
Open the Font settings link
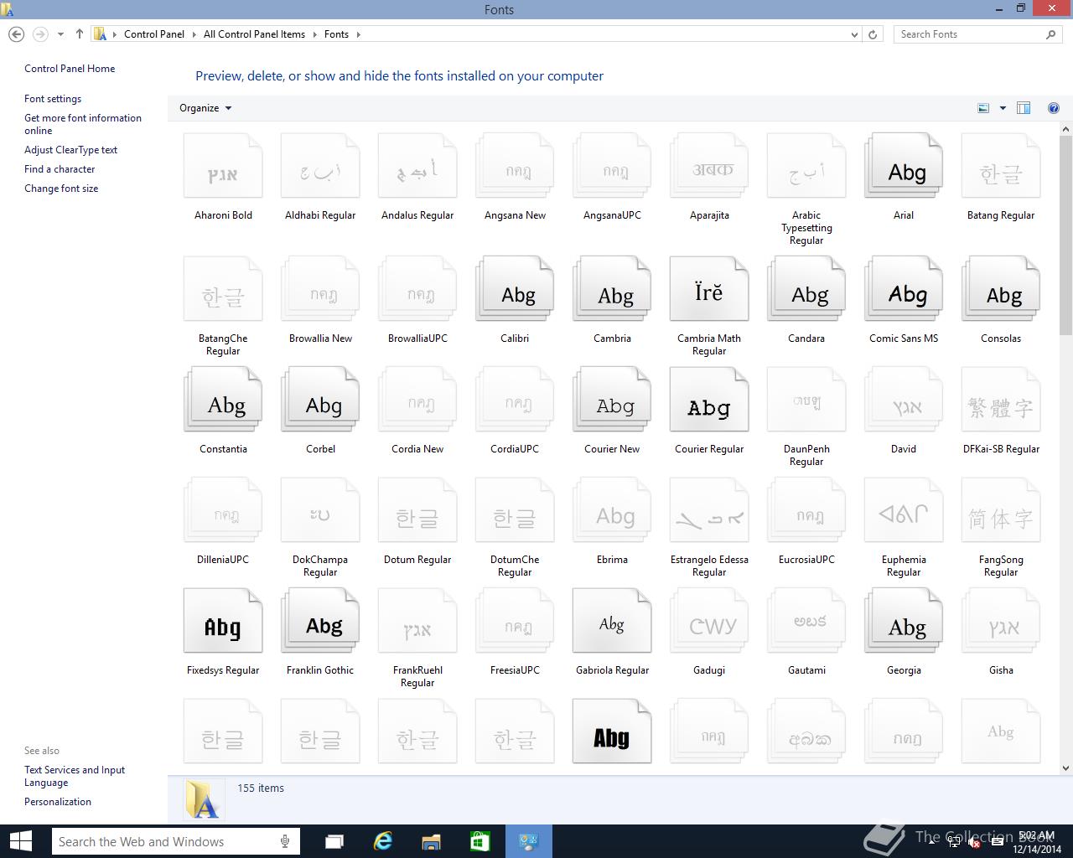(53, 99)
